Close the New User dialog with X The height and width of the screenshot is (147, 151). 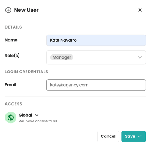click(140, 10)
